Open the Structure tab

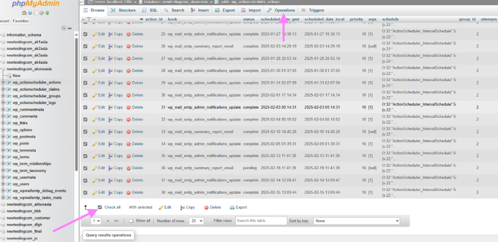tap(123, 10)
